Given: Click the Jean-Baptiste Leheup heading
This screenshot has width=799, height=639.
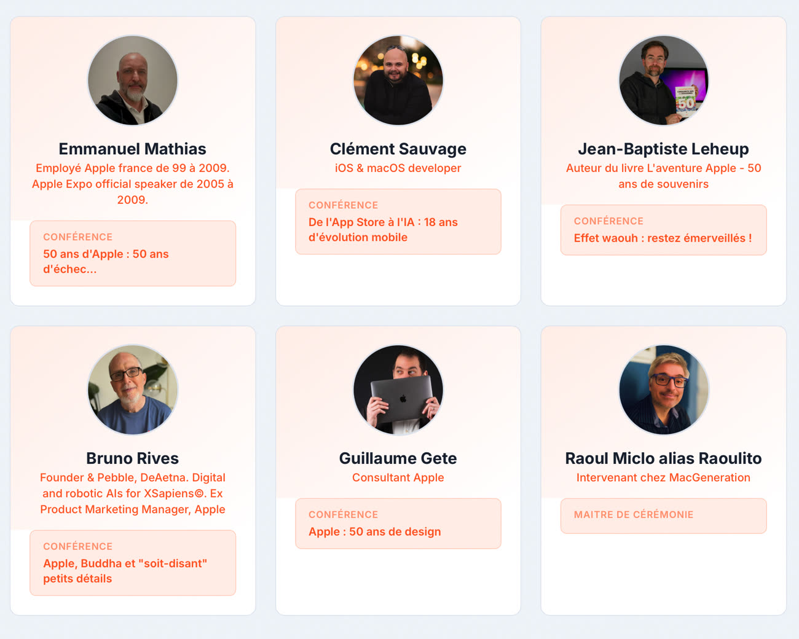Looking at the screenshot, I should pyautogui.click(x=664, y=149).
